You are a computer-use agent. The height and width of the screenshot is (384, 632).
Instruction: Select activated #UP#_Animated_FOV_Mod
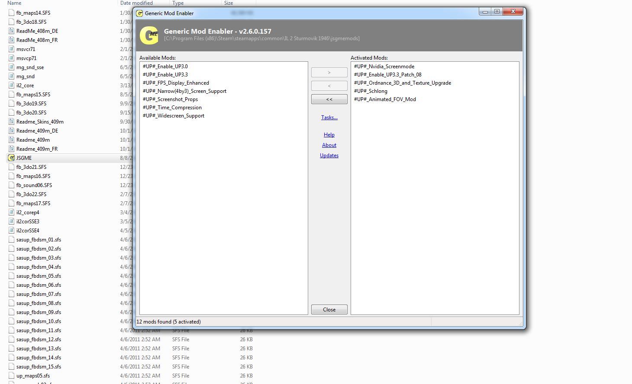pos(385,99)
